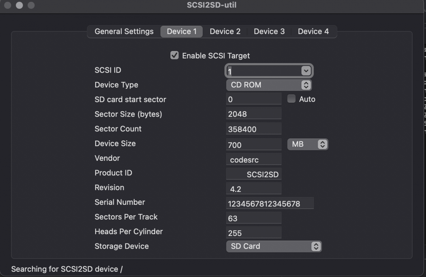Click the Sector Size field showing 2048
Screen dimensions: 426x277
coord(254,114)
